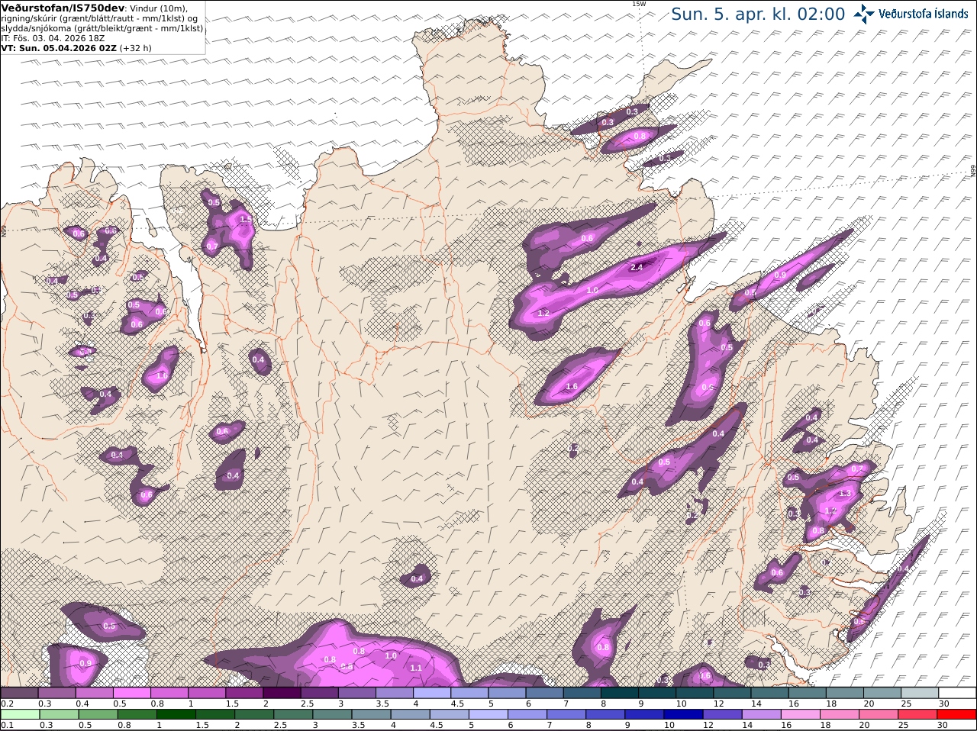Click the 1.1 label on the south coast
This screenshot has height=731, width=977.
click(416, 668)
